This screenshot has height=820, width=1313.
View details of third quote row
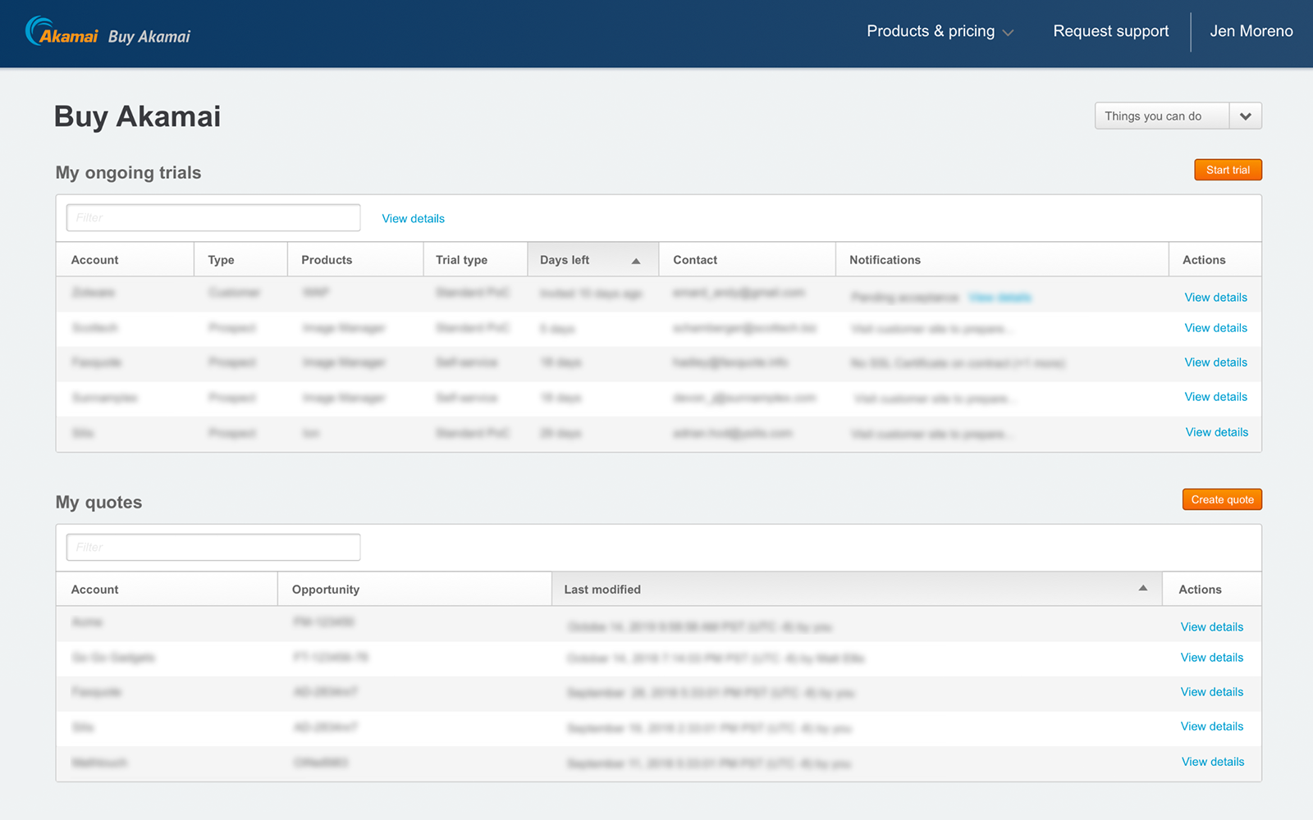(1211, 691)
